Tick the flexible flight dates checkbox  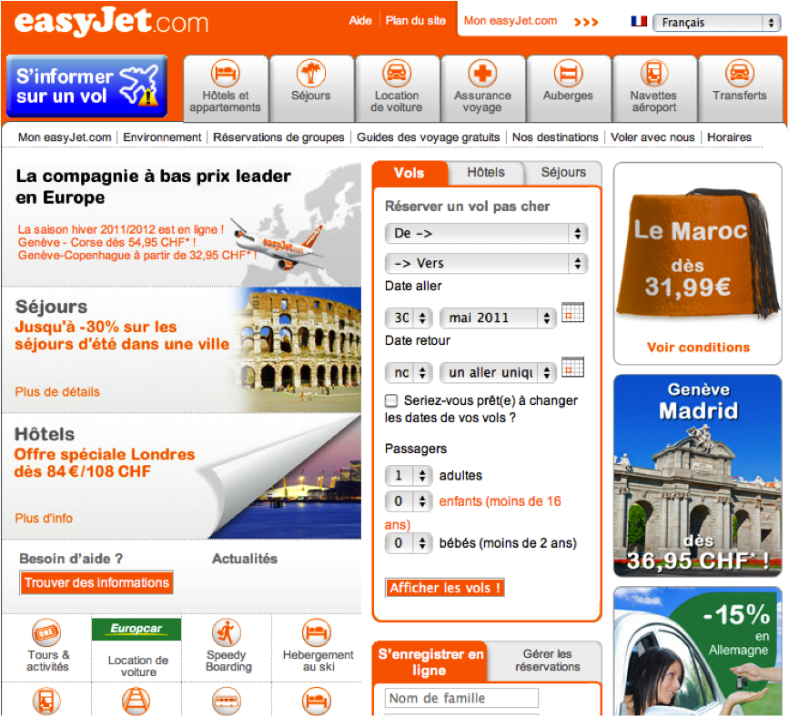[x=391, y=400]
